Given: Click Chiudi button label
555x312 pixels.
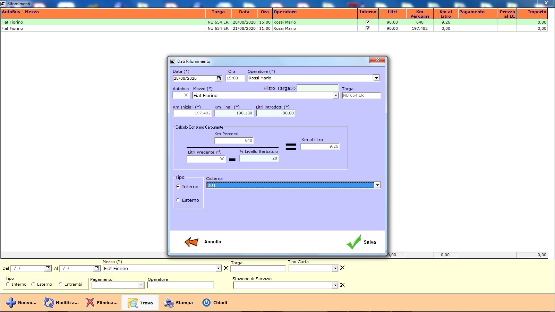Looking at the screenshot, I should (x=220, y=303).
